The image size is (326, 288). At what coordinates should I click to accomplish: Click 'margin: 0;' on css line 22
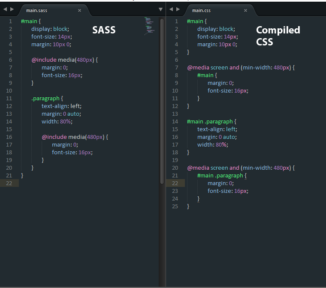(x=220, y=183)
